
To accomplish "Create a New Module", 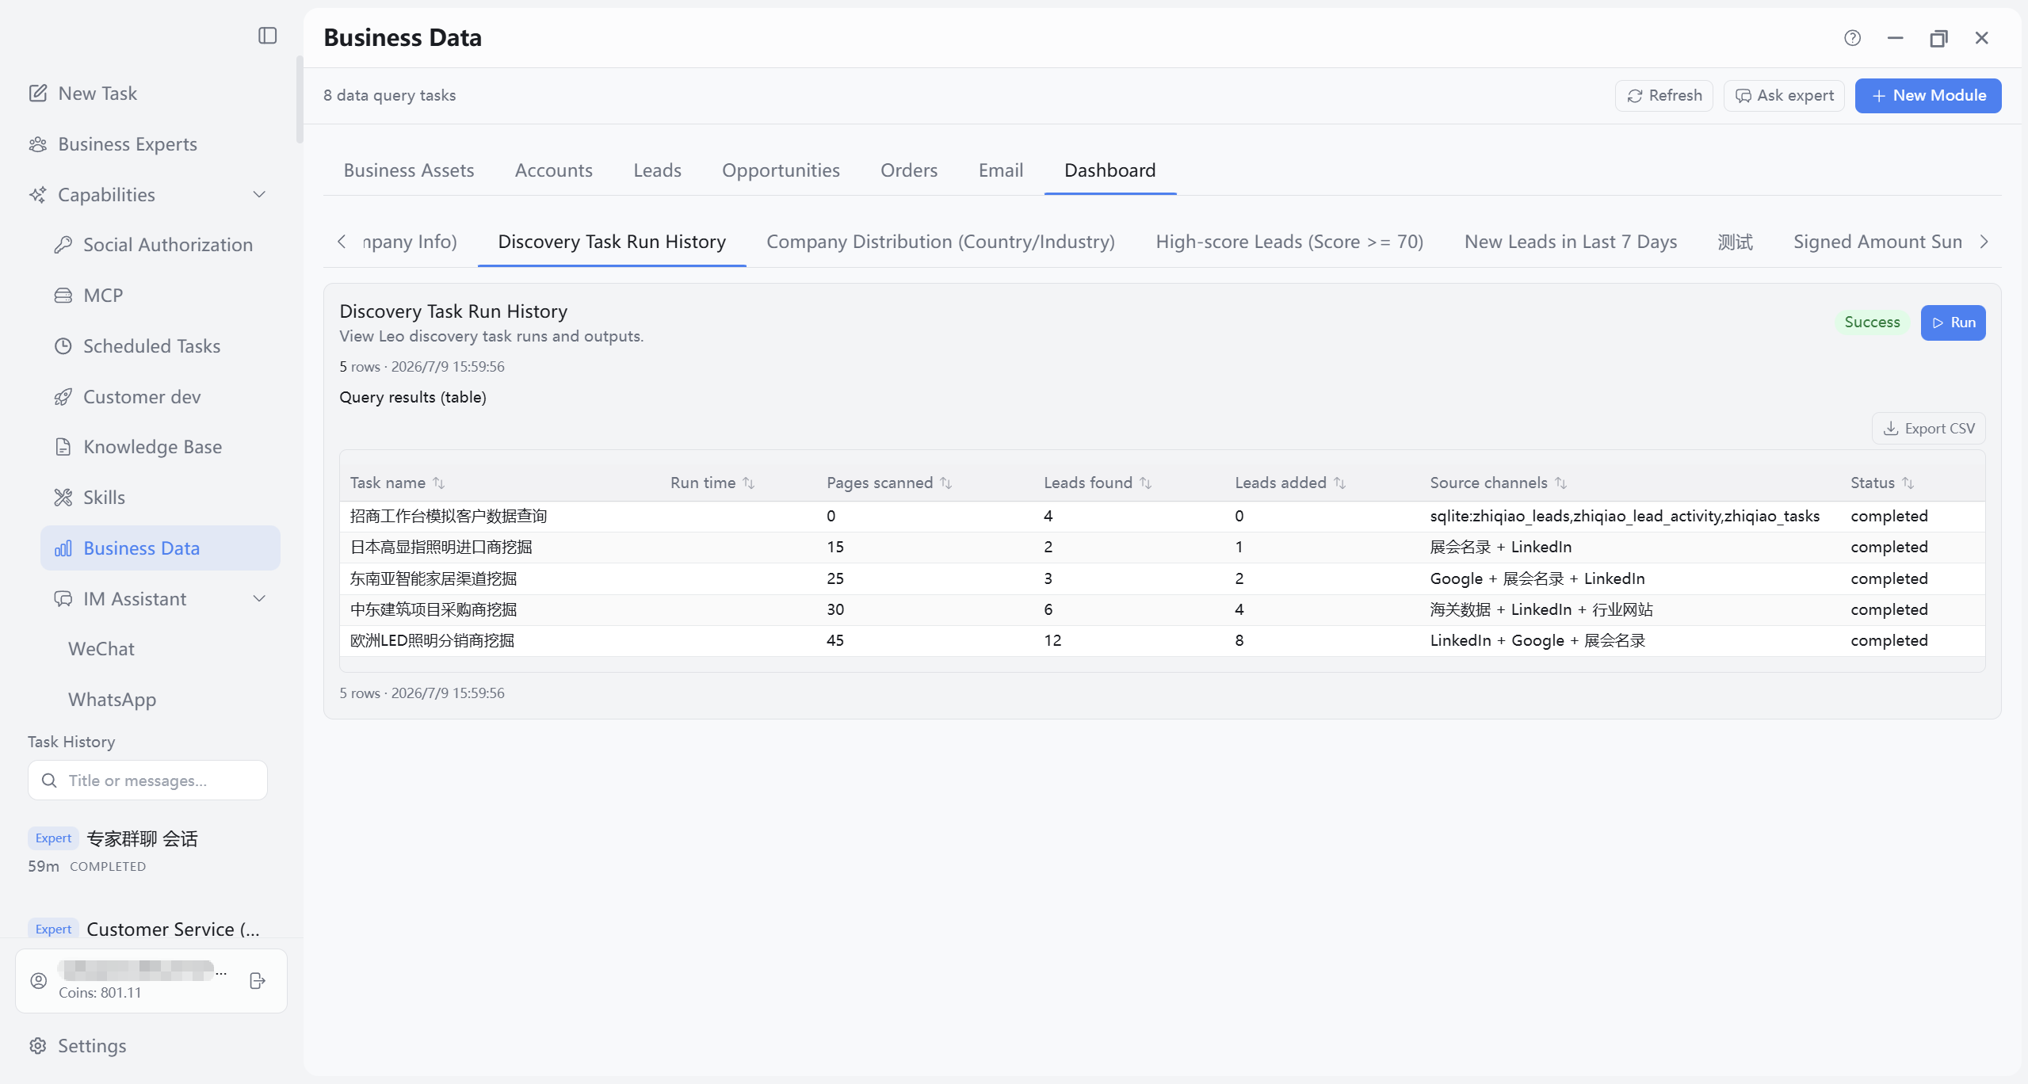I will [x=1928, y=96].
